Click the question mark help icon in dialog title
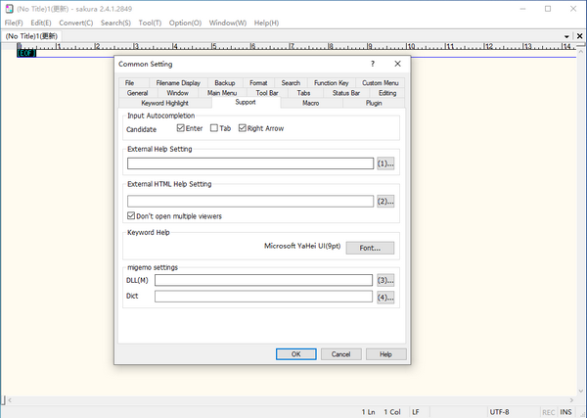 pyautogui.click(x=372, y=64)
